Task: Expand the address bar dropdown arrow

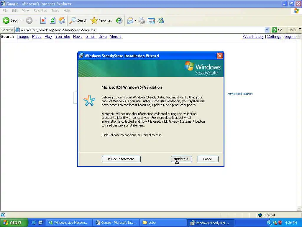Action: 267,30
